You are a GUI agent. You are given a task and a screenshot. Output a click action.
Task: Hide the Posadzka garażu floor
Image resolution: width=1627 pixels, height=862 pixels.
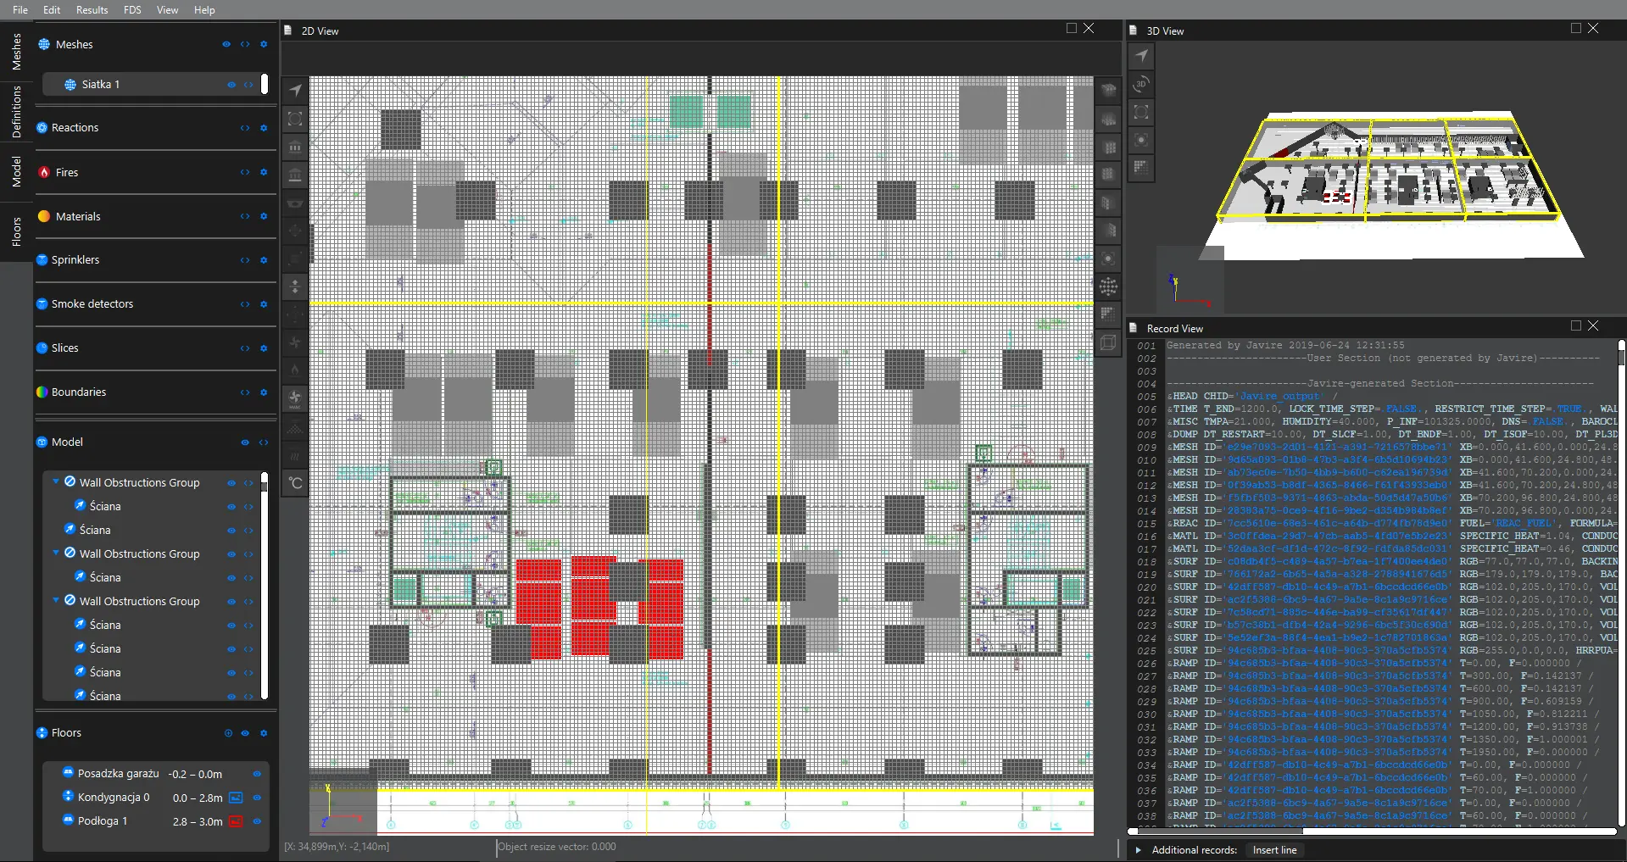coord(257,774)
